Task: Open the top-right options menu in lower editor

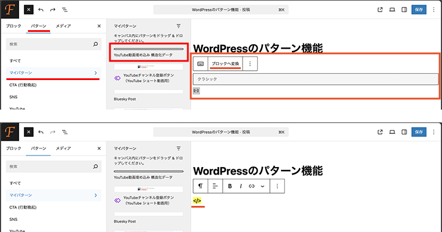Action: (x=433, y=132)
